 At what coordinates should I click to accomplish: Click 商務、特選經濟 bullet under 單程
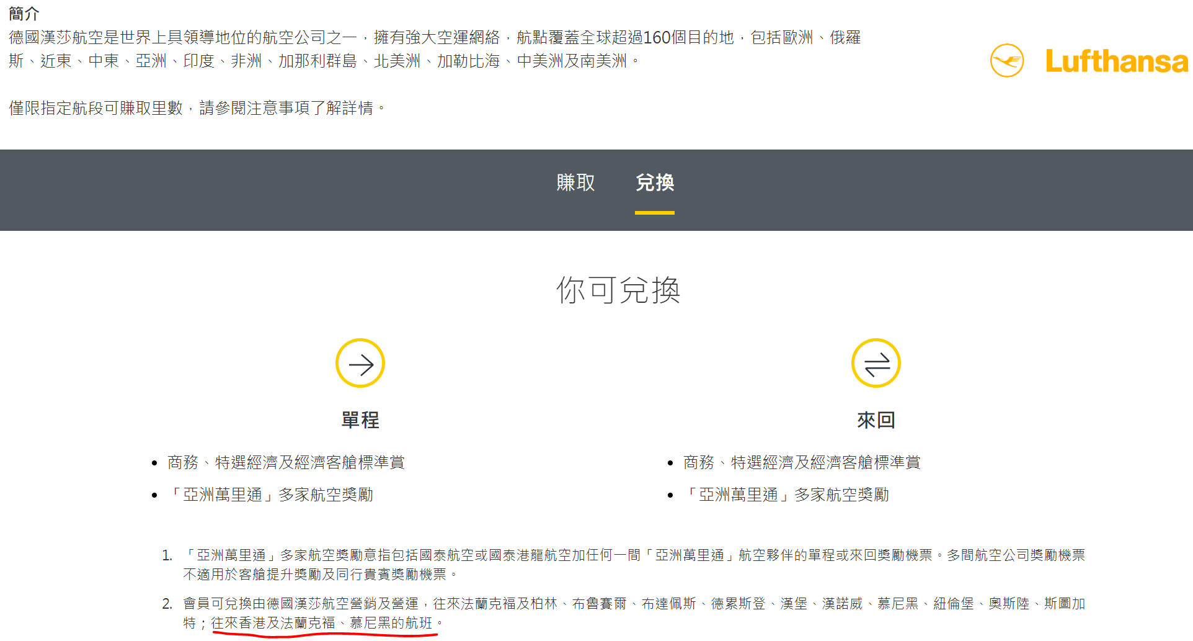(286, 462)
